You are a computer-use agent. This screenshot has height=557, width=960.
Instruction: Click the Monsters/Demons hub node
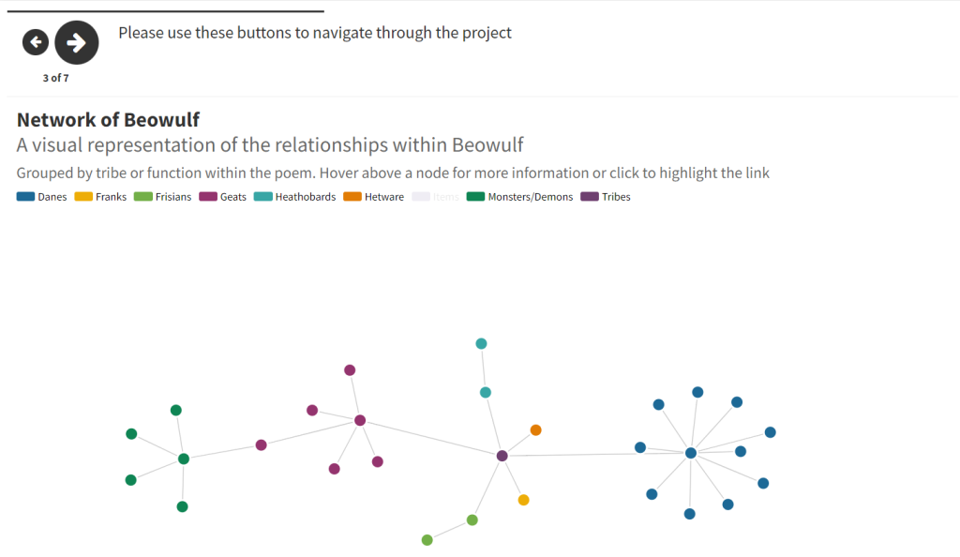[184, 459]
